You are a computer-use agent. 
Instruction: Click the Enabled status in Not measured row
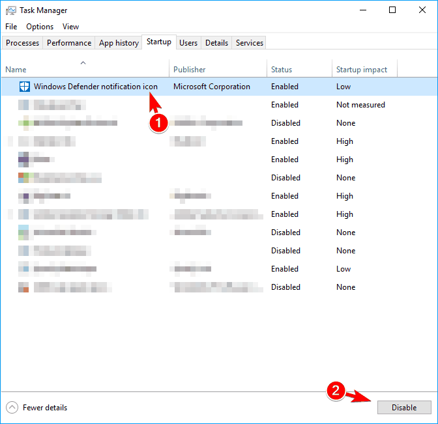(285, 105)
